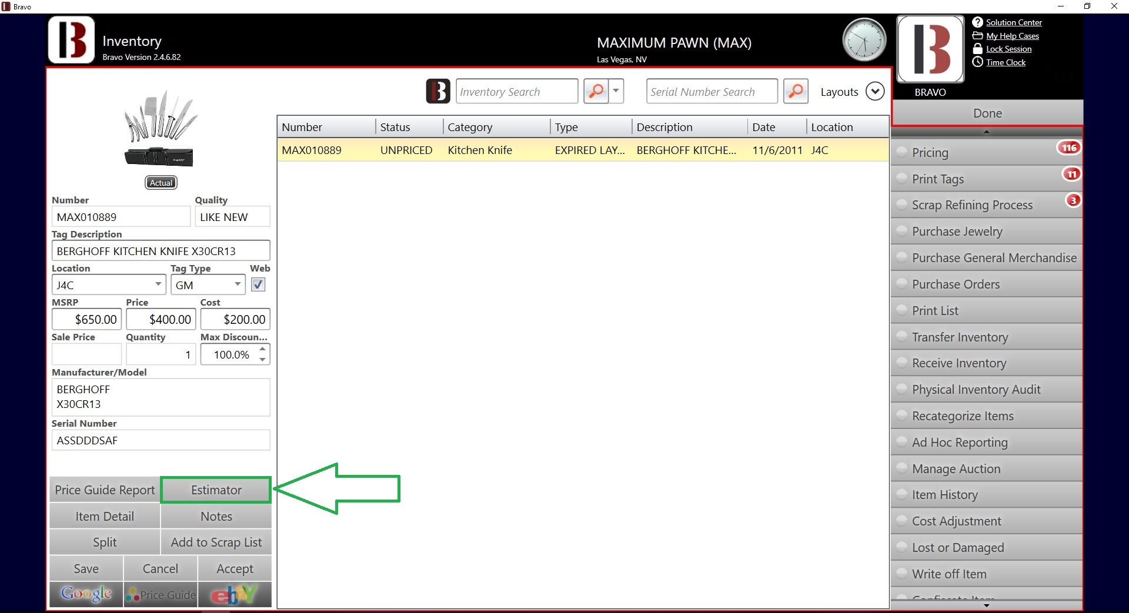Search item on Google

(86, 594)
